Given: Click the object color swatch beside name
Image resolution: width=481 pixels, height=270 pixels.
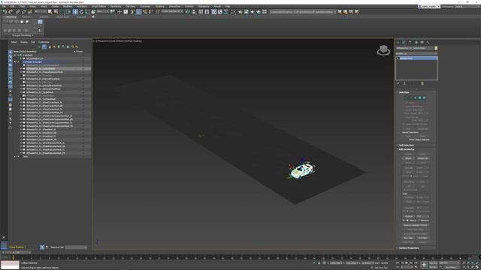Looking at the screenshot, I should coord(436,48).
